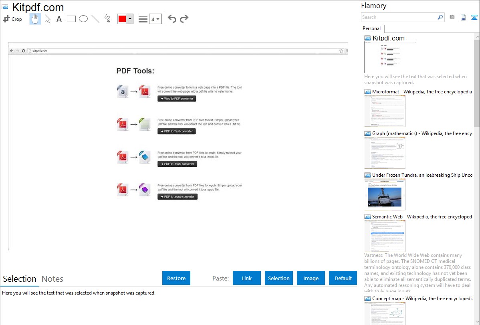This screenshot has width=480, height=325.
Task: Click the Microformat - Wikipedia title
Action: [422, 92]
